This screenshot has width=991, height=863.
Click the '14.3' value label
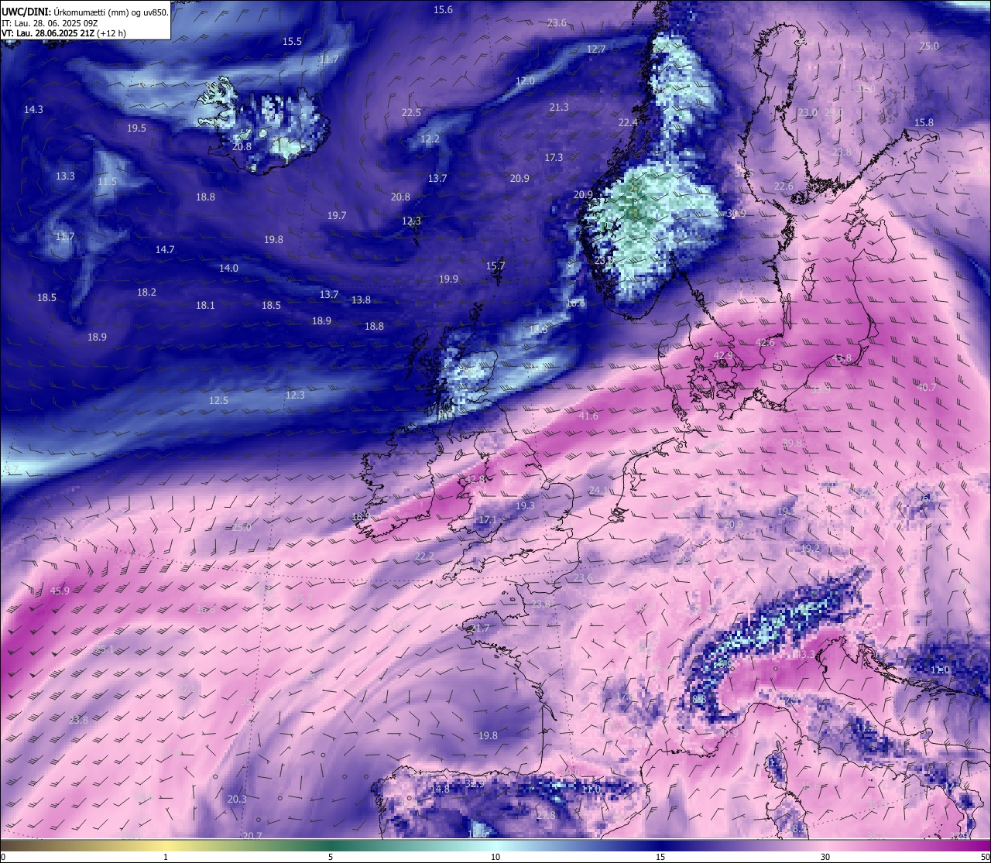33,109
